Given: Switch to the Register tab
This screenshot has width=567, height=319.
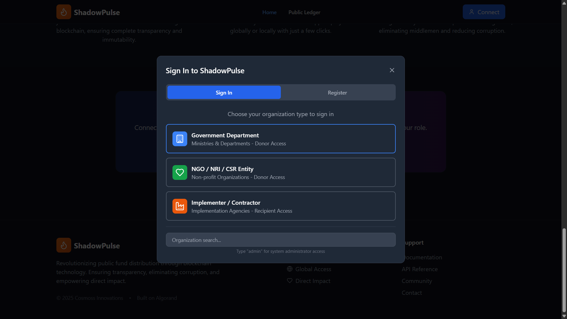Looking at the screenshot, I should click(x=337, y=93).
